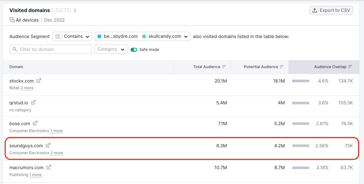Click the 3.6% overlap percentage
The height and width of the screenshot is (184, 364).
click(323, 103)
